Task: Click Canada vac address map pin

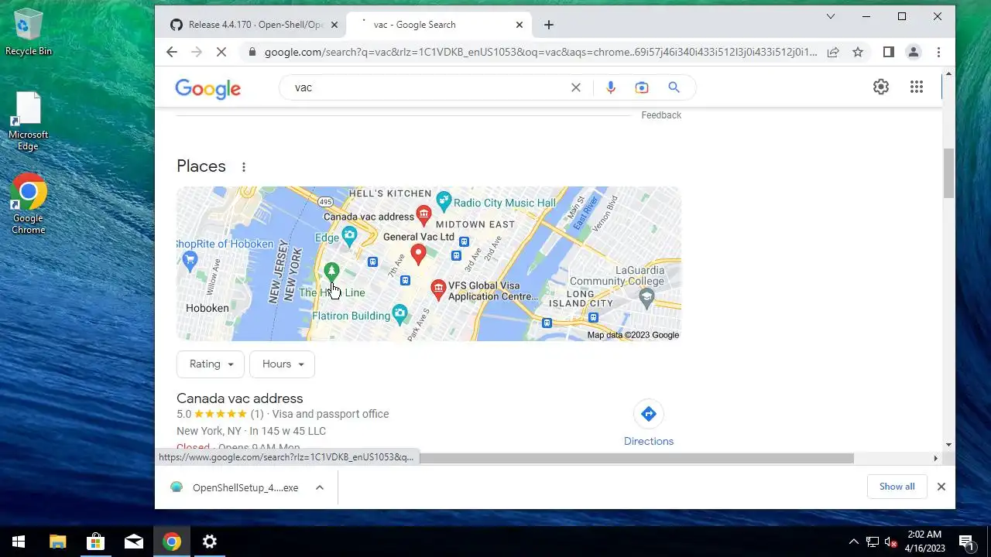Action: pyautogui.click(x=423, y=214)
